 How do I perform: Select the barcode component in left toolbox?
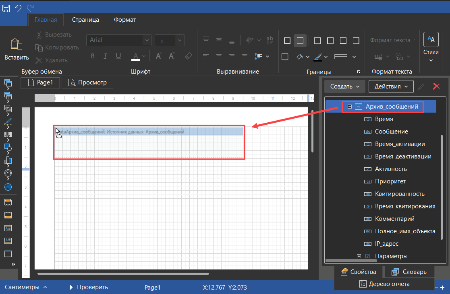tap(8, 135)
